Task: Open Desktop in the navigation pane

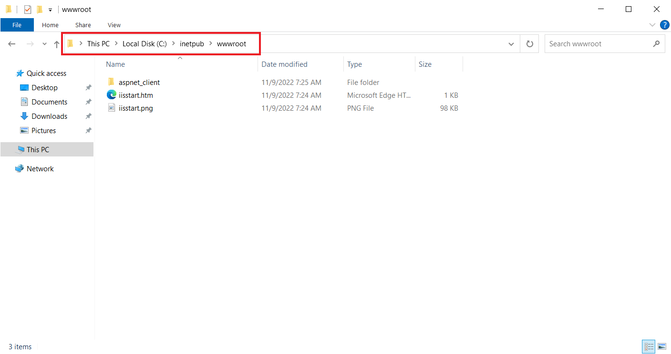Action: [x=44, y=87]
